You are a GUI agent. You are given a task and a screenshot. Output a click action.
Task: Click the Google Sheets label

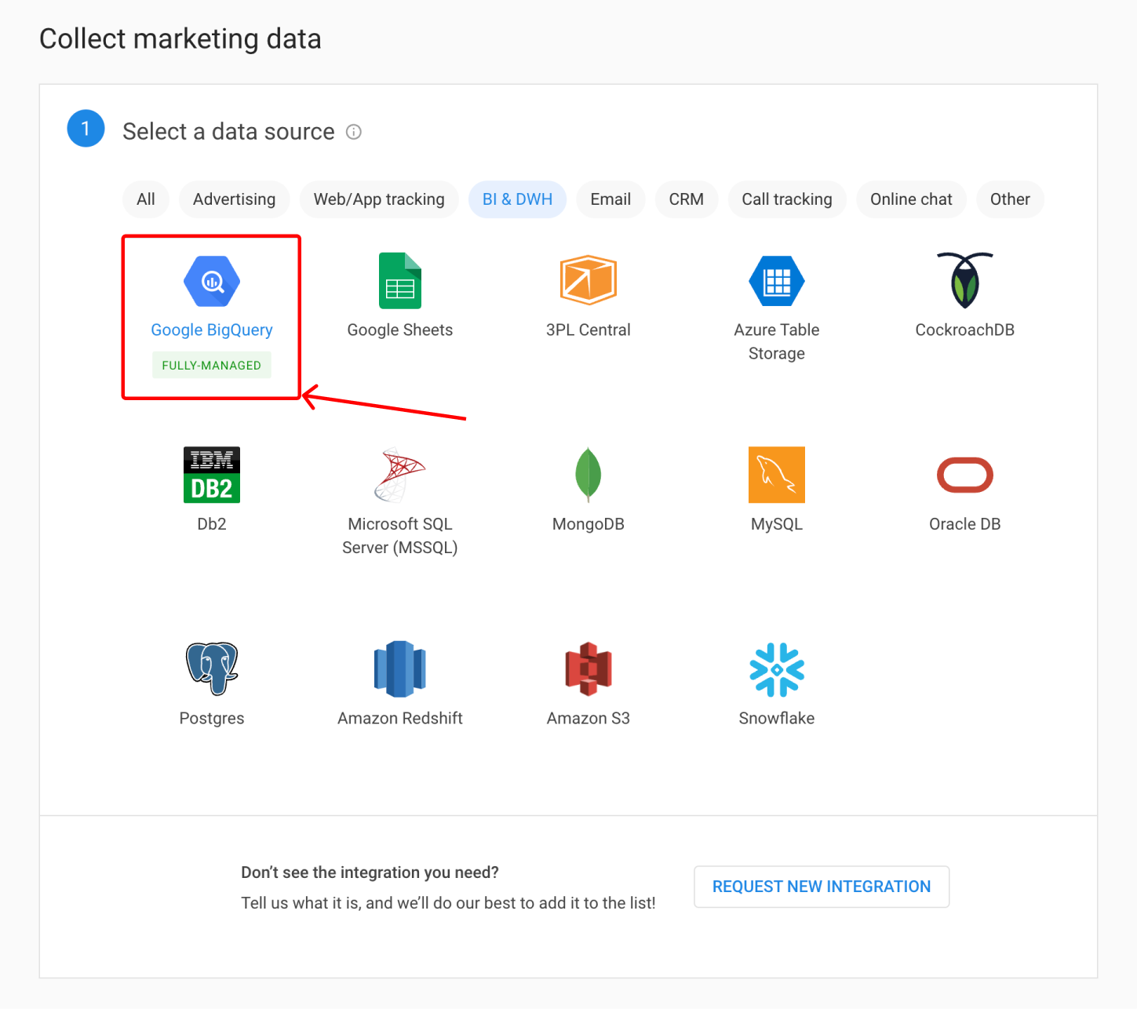pos(400,330)
